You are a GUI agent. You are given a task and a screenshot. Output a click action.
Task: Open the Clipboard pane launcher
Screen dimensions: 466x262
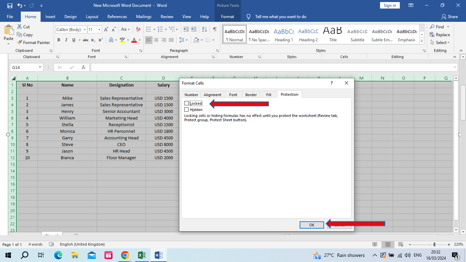click(51, 50)
